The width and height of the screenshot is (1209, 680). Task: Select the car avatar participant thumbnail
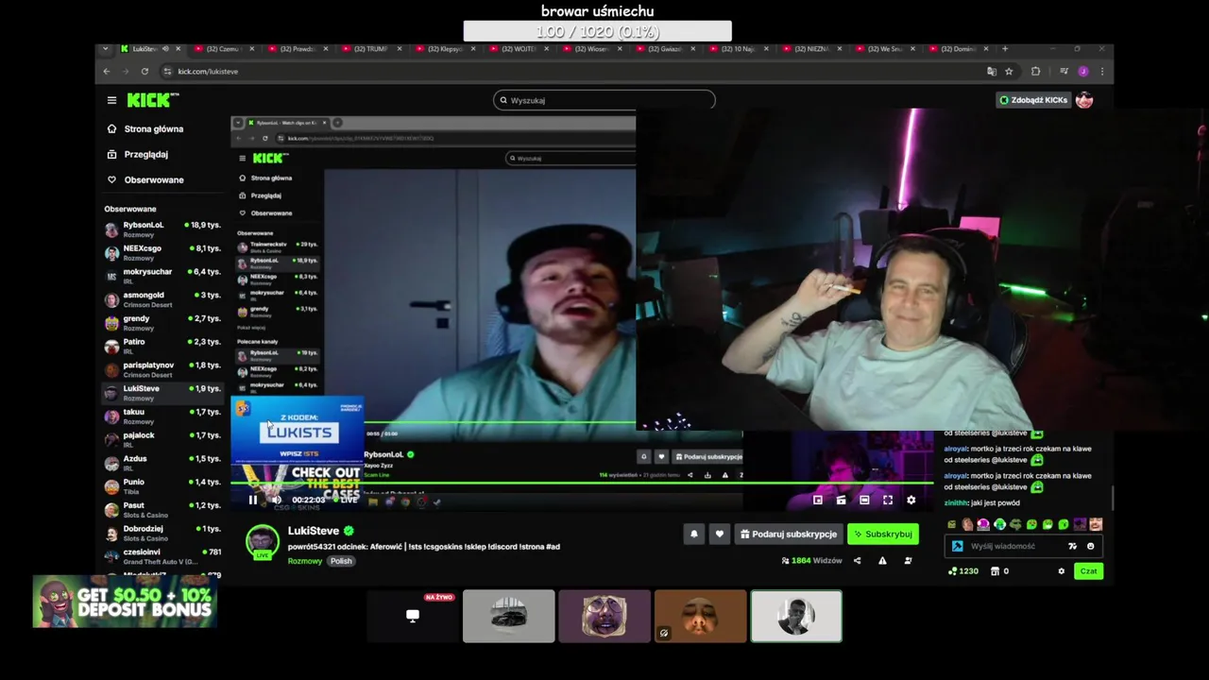pyautogui.click(x=509, y=616)
